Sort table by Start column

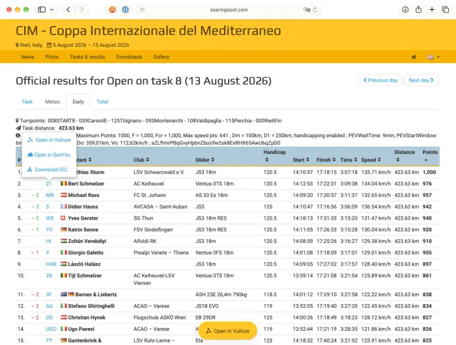point(301,160)
